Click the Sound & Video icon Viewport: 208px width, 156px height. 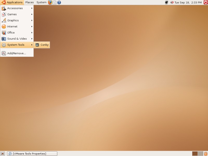pyautogui.click(x=4, y=39)
